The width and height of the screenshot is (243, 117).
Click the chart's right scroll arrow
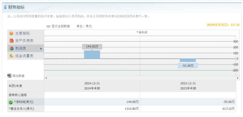(x=238, y=78)
